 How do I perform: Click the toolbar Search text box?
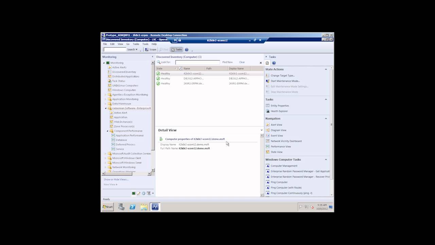pyautogui.click(x=115, y=50)
